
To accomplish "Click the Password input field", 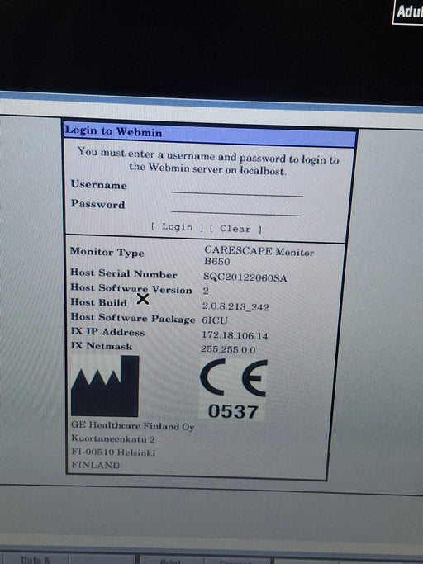I will point(236,209).
